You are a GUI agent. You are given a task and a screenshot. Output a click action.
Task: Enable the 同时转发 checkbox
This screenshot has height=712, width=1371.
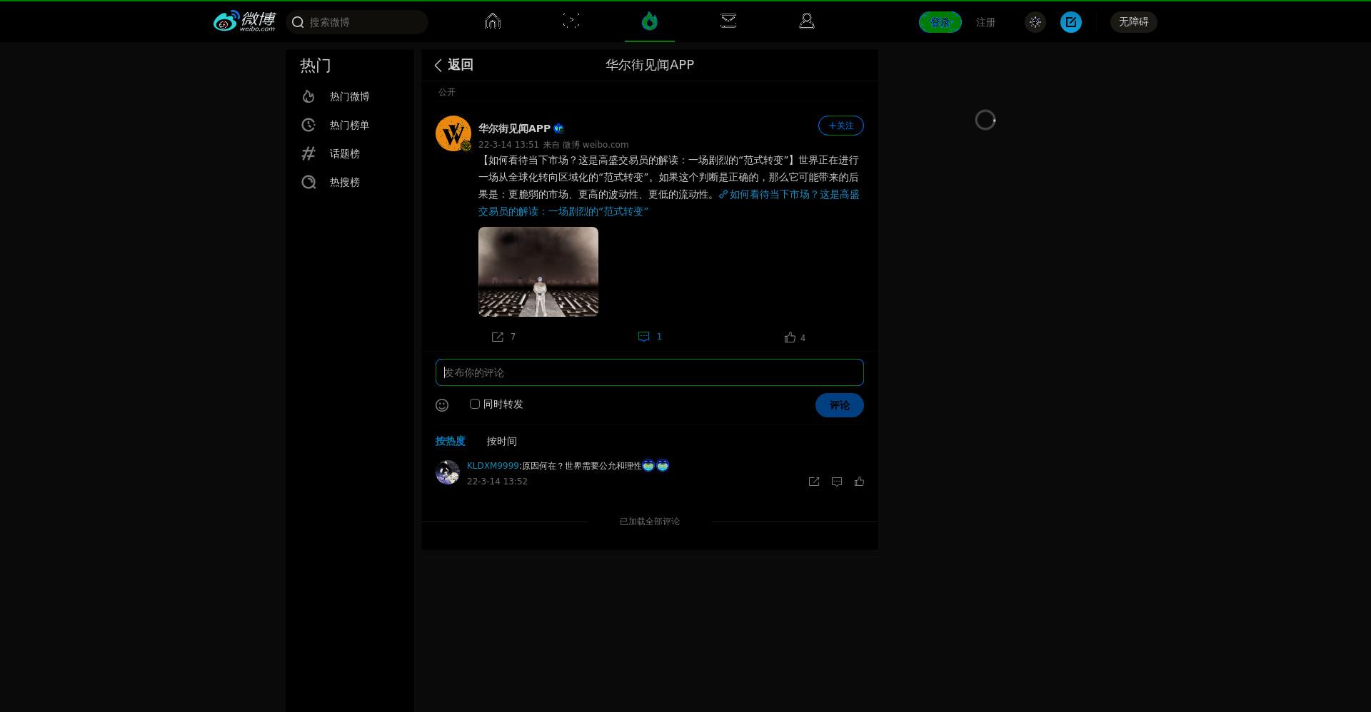(475, 404)
